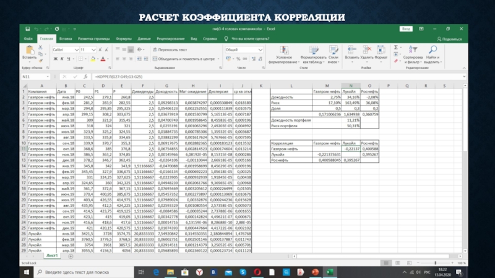Screen dimensions: 495x278
Task: Click the formula bar input field
Action: click(277, 77)
